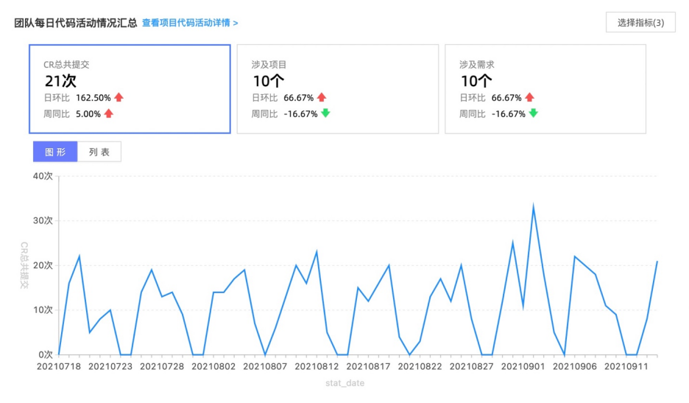689x403 pixels.
Task: Click red arrow in 涉及需求 日环比 row
Action: coord(529,97)
